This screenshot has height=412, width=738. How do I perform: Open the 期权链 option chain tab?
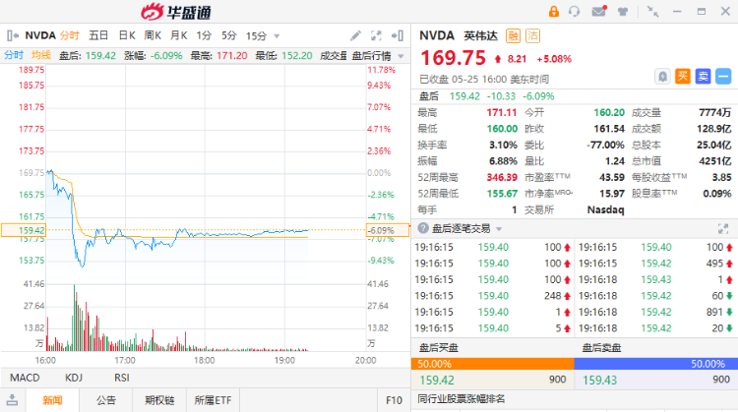pyautogui.click(x=159, y=400)
